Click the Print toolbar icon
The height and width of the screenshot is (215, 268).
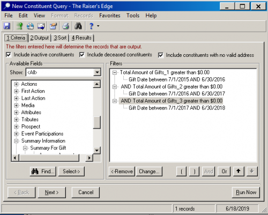pyautogui.click(x=65, y=26)
